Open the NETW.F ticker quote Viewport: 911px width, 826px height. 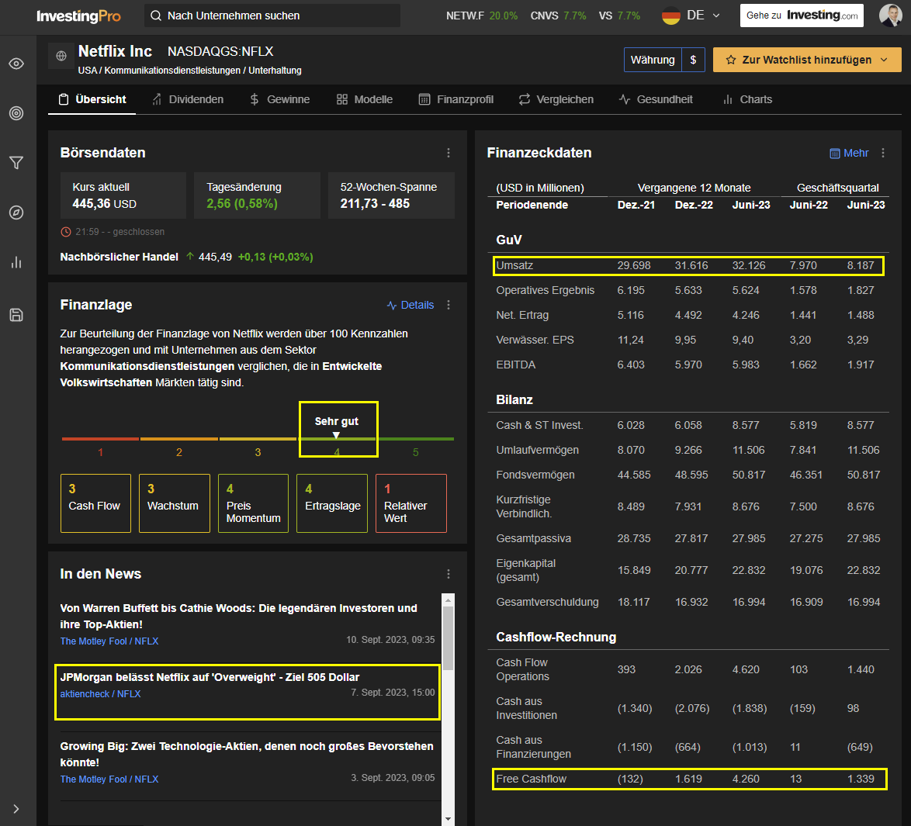click(482, 16)
